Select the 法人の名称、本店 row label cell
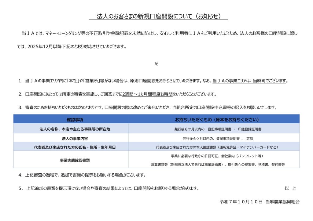313x221 pixels. [x=71, y=129]
